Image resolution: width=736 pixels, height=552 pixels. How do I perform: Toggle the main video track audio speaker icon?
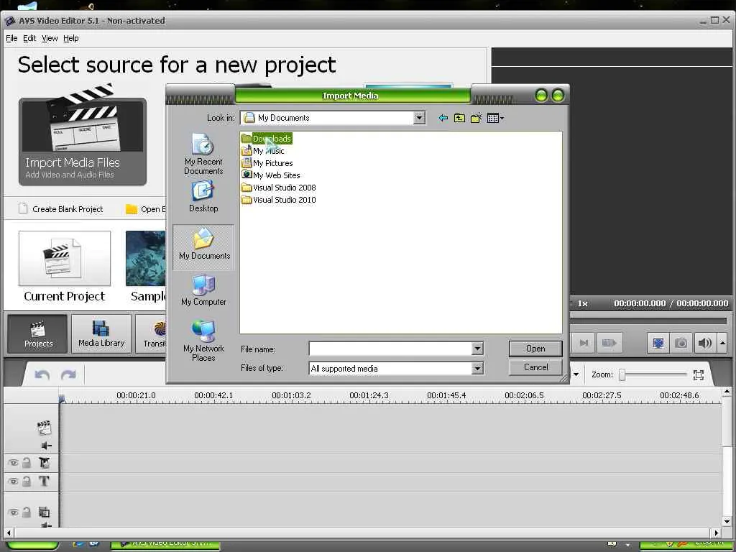pyautogui.click(x=47, y=446)
